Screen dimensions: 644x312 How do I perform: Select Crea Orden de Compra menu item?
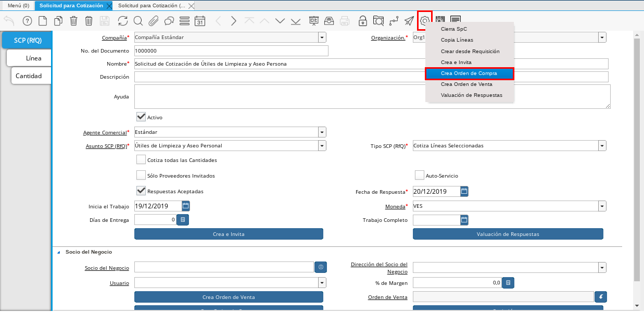click(x=469, y=73)
